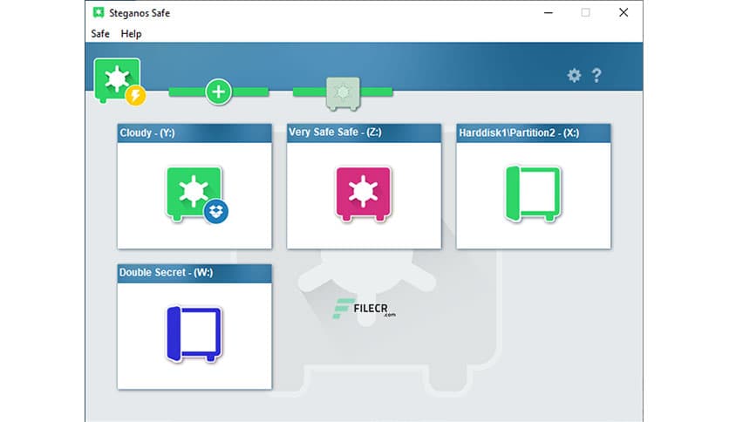
Task: Select the "Double Secret - (W:)" header
Action: pyautogui.click(x=194, y=273)
